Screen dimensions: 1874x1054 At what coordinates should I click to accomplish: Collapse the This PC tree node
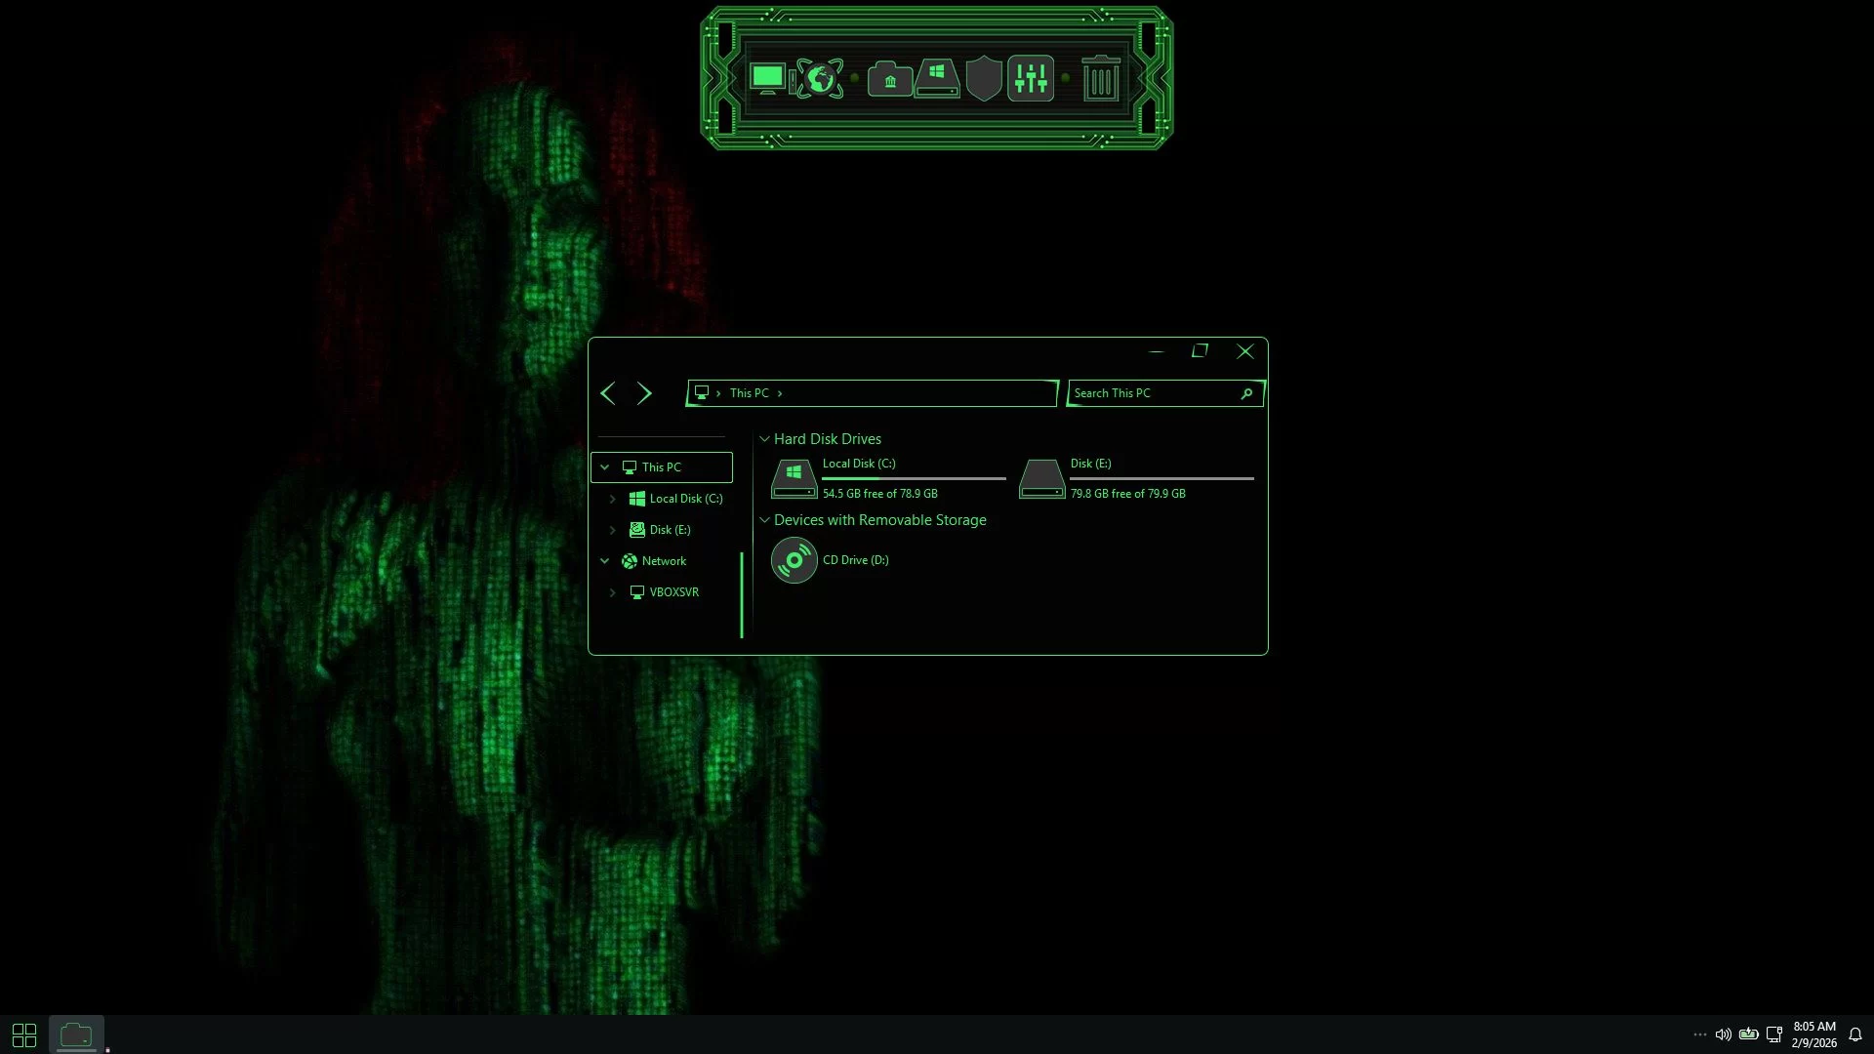[x=605, y=467]
